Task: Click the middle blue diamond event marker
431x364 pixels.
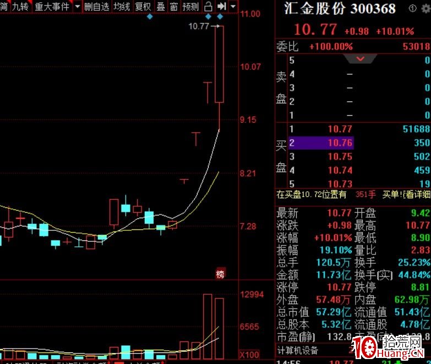Action: pyautogui.click(x=208, y=16)
